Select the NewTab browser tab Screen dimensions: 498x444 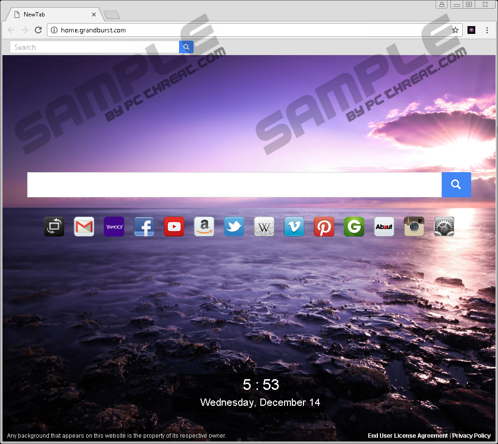click(x=53, y=15)
